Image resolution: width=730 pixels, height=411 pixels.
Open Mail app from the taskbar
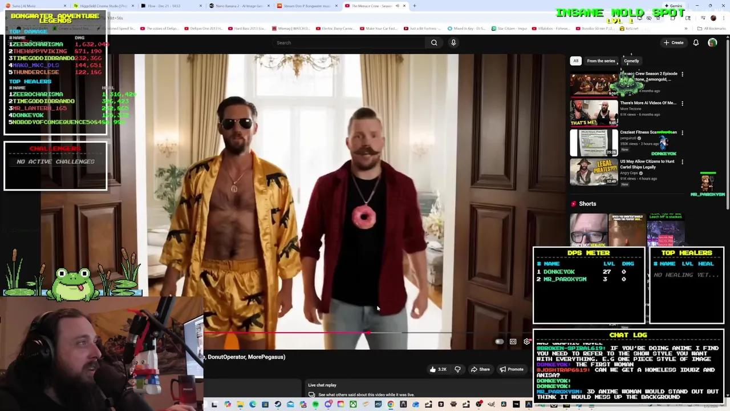tap(290, 405)
